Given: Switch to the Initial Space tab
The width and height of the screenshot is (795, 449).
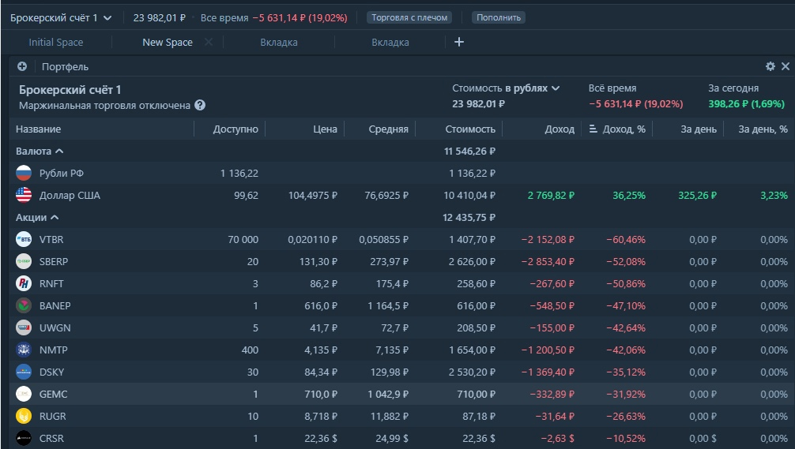Looking at the screenshot, I should click(x=56, y=43).
